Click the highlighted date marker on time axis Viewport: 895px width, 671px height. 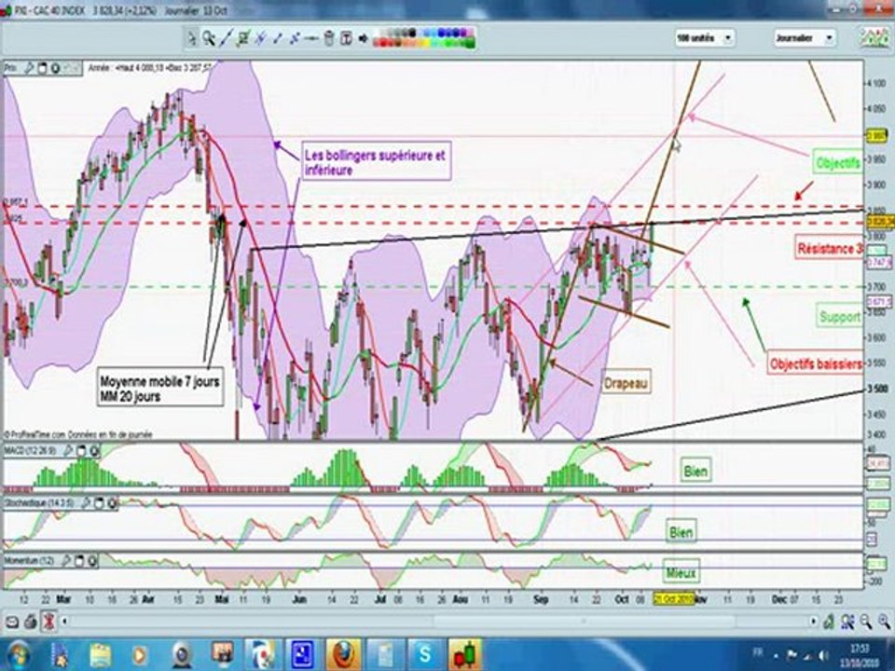click(x=673, y=599)
